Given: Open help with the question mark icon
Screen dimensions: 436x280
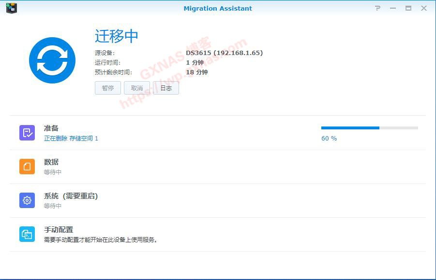Looking at the screenshot, I should [x=377, y=8].
